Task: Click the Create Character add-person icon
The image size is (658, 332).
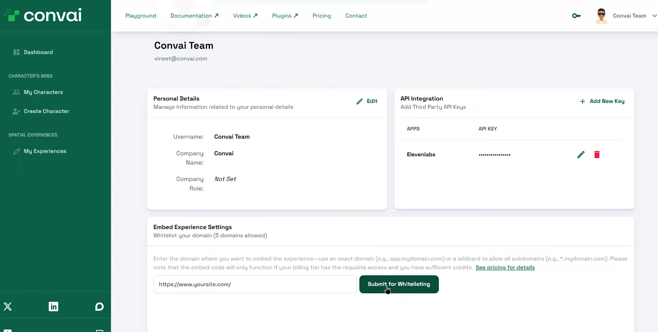Action: point(16,111)
